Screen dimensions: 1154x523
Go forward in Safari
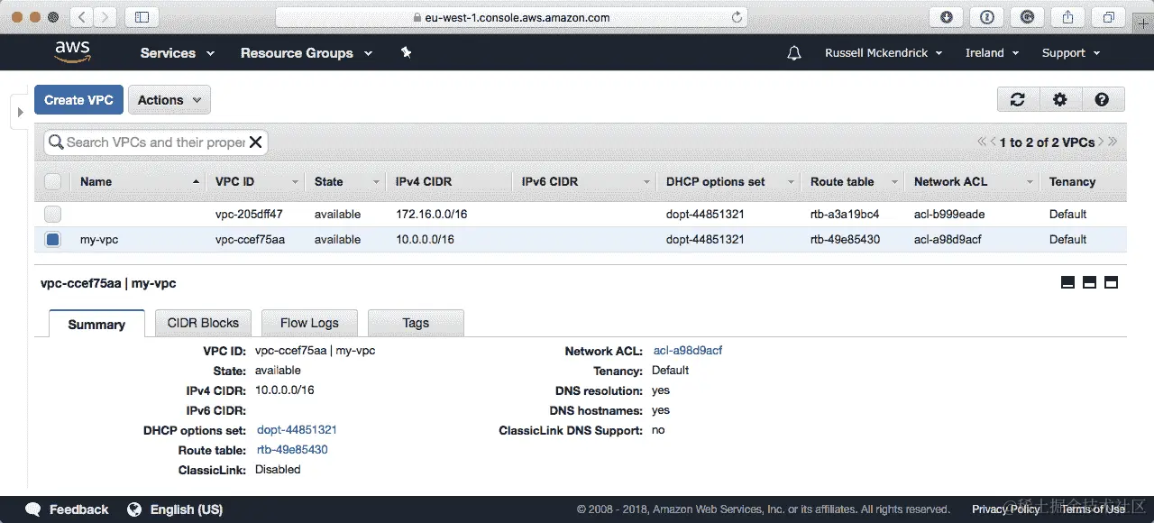pos(105,17)
